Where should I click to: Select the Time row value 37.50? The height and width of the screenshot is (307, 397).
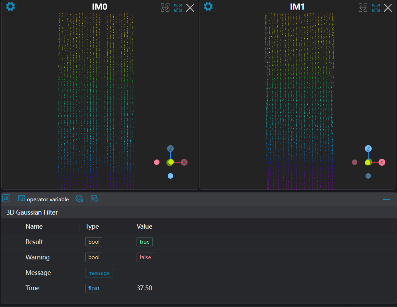point(144,288)
